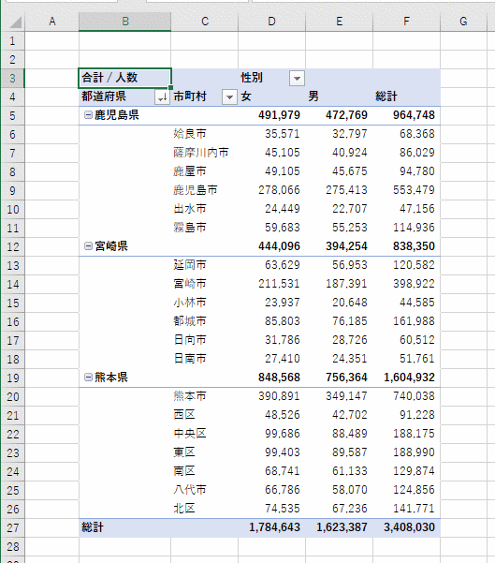
Task: Click the 合計 / 人数 cell
Action: [x=124, y=78]
